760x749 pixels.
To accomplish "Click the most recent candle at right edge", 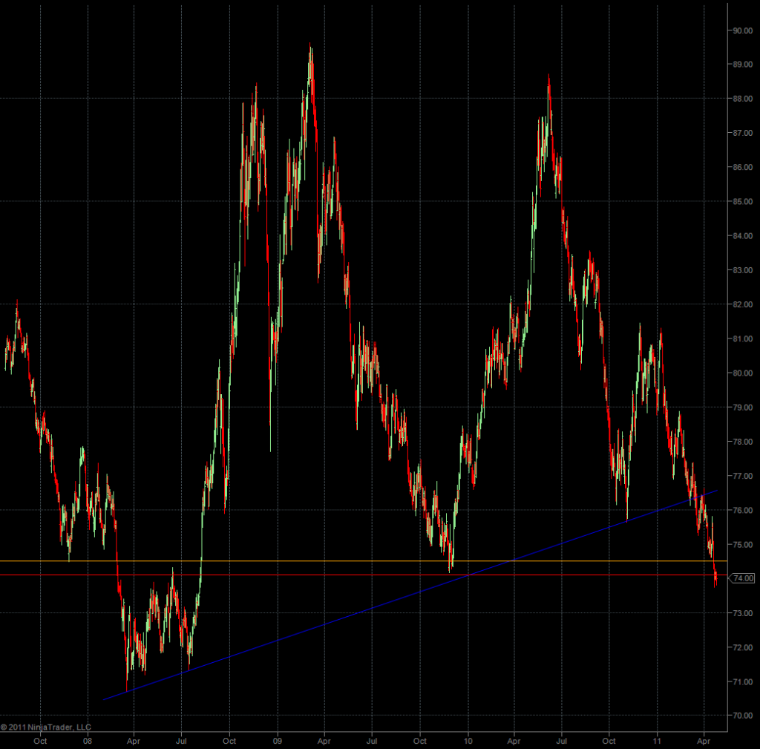I will (x=715, y=578).
